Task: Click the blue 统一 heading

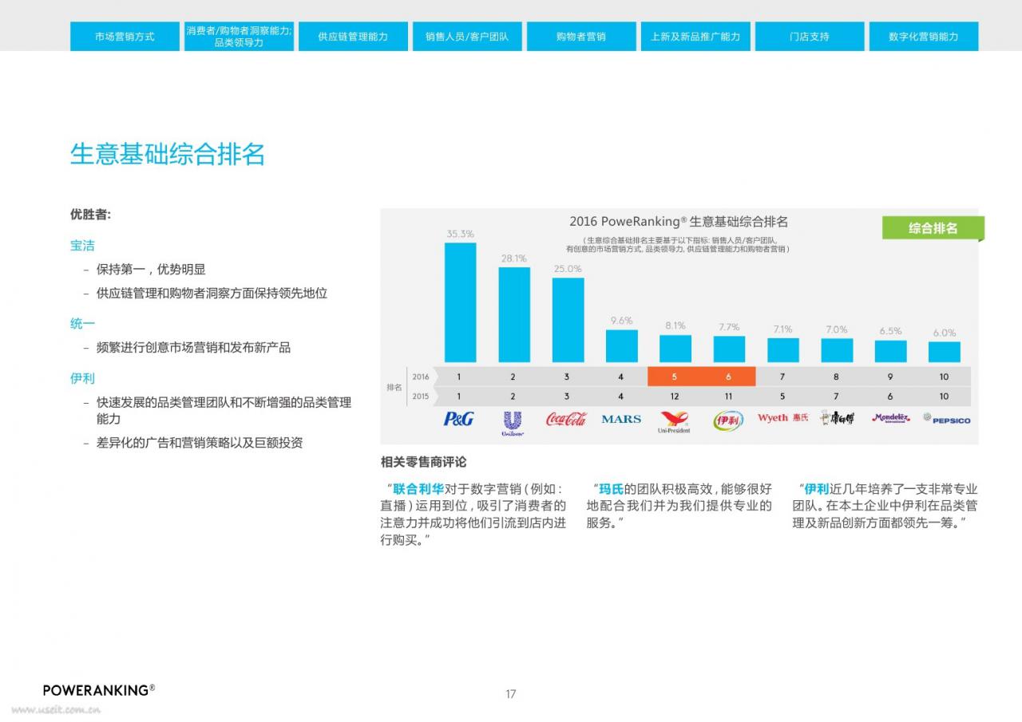Action: [82, 324]
